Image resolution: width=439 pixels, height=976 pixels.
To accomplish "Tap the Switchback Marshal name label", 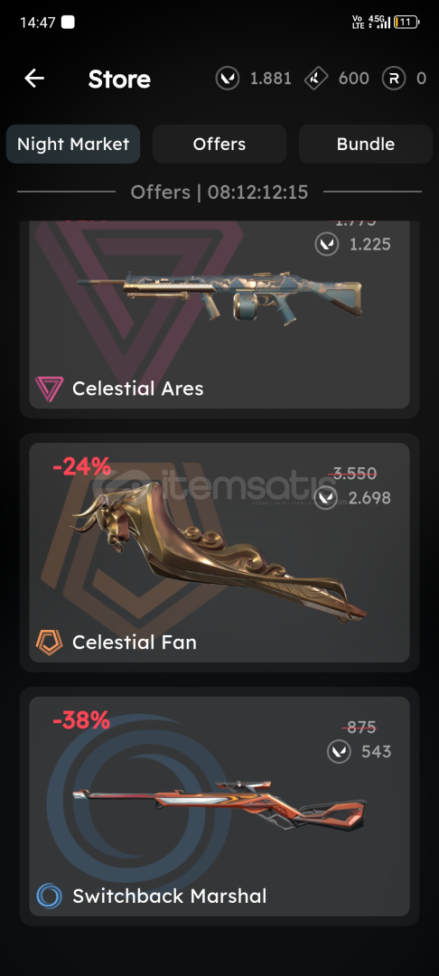I will click(x=170, y=896).
